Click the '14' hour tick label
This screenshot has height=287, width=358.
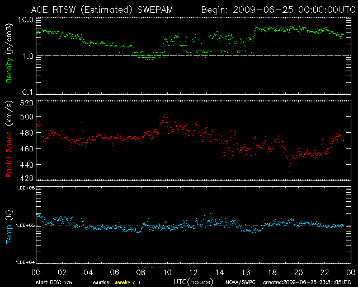pos(220,272)
